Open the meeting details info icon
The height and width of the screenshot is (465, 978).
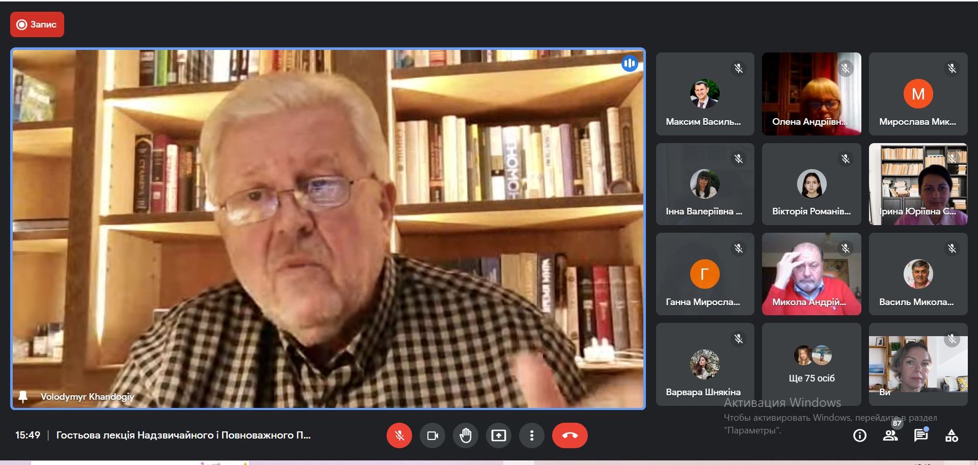pyautogui.click(x=860, y=435)
